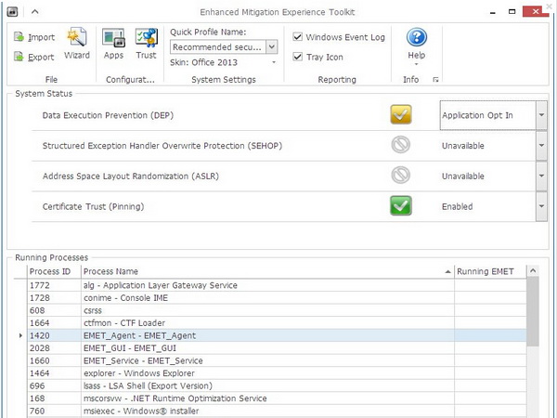This screenshot has width=557, height=418.
Task: Select the alg - Application Layer Gateway Service row
Action: pos(277,285)
